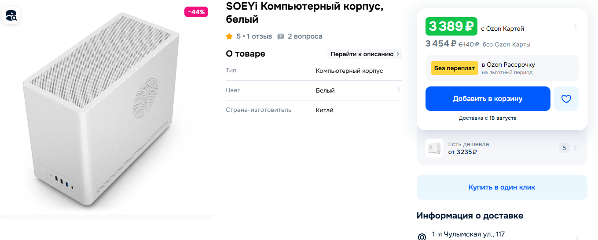The image size is (598, 240).
Task: Click the orange star rating icon
Action: click(229, 36)
